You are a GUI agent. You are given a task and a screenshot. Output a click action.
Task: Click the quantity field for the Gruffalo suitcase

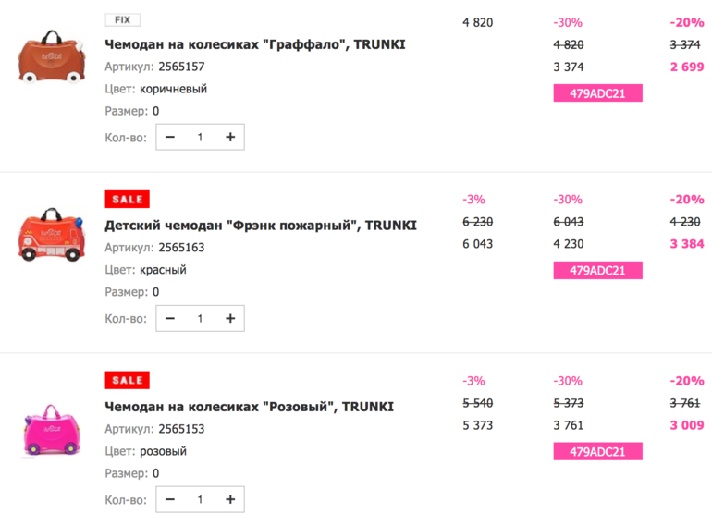pyautogui.click(x=200, y=137)
